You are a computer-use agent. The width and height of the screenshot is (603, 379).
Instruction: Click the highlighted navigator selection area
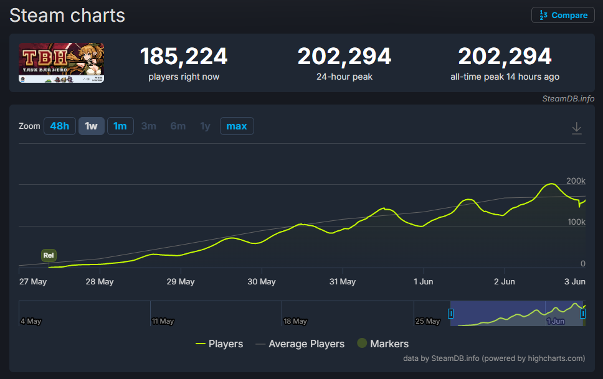[516, 314]
